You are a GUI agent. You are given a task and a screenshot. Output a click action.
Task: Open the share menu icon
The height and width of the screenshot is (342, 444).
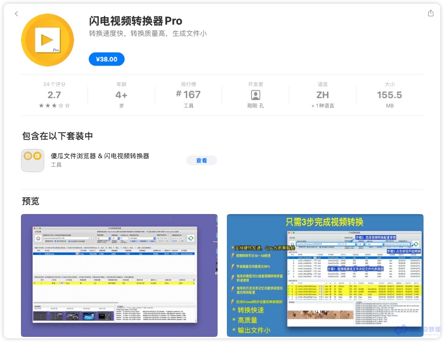(430, 13)
